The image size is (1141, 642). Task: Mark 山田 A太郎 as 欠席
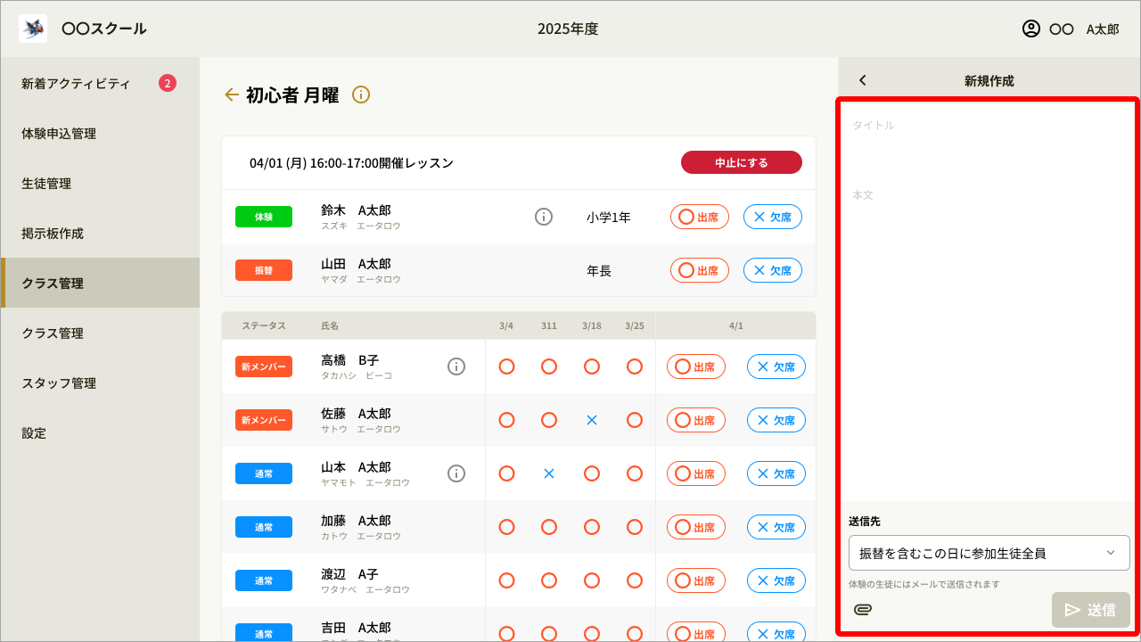click(x=772, y=269)
